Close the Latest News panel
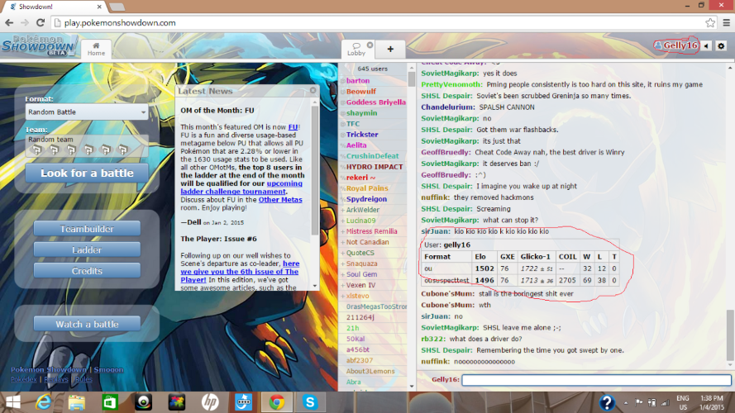 [x=313, y=91]
